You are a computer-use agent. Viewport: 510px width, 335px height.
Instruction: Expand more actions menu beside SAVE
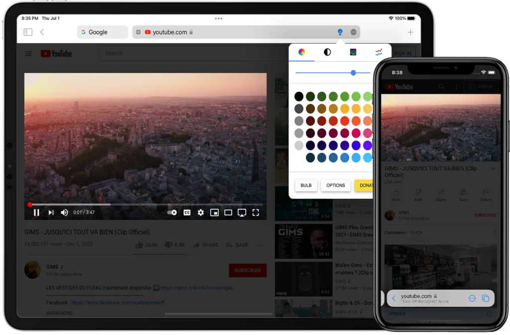[x=259, y=245]
